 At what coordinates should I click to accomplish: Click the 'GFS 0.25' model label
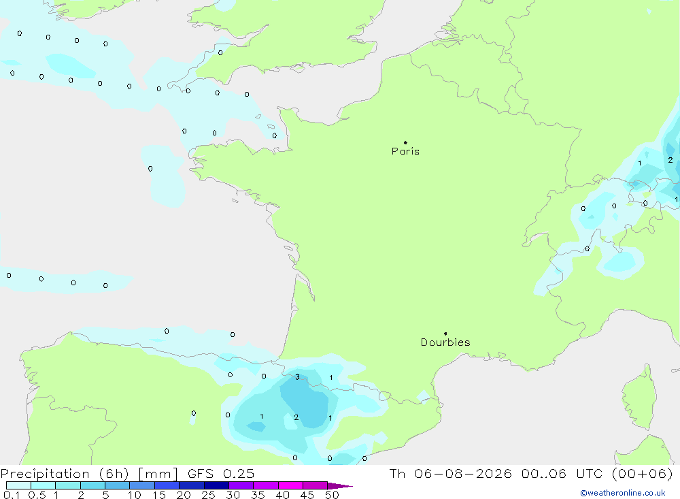pos(221,473)
